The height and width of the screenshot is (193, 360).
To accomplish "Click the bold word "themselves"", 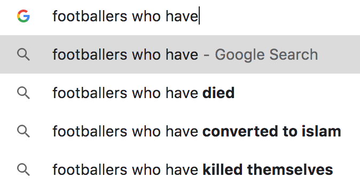I will coord(290,170).
